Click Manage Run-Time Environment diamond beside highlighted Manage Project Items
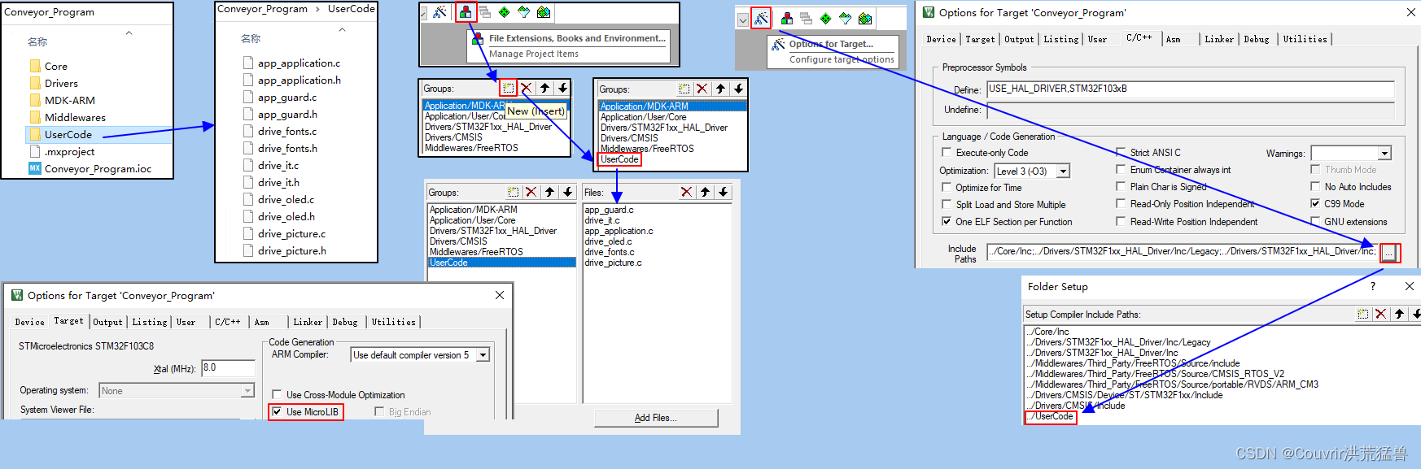The height and width of the screenshot is (469, 1421). tap(505, 12)
